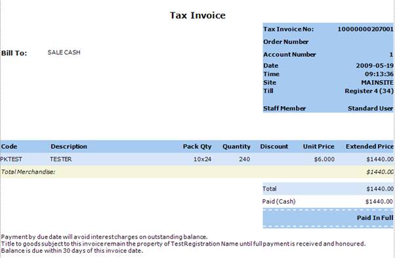Click the Total row amount $1440.00
This screenshot has width=395, height=258.
(x=380, y=189)
